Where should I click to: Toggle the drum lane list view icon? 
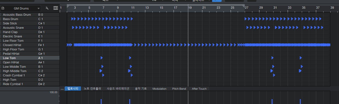56,8
